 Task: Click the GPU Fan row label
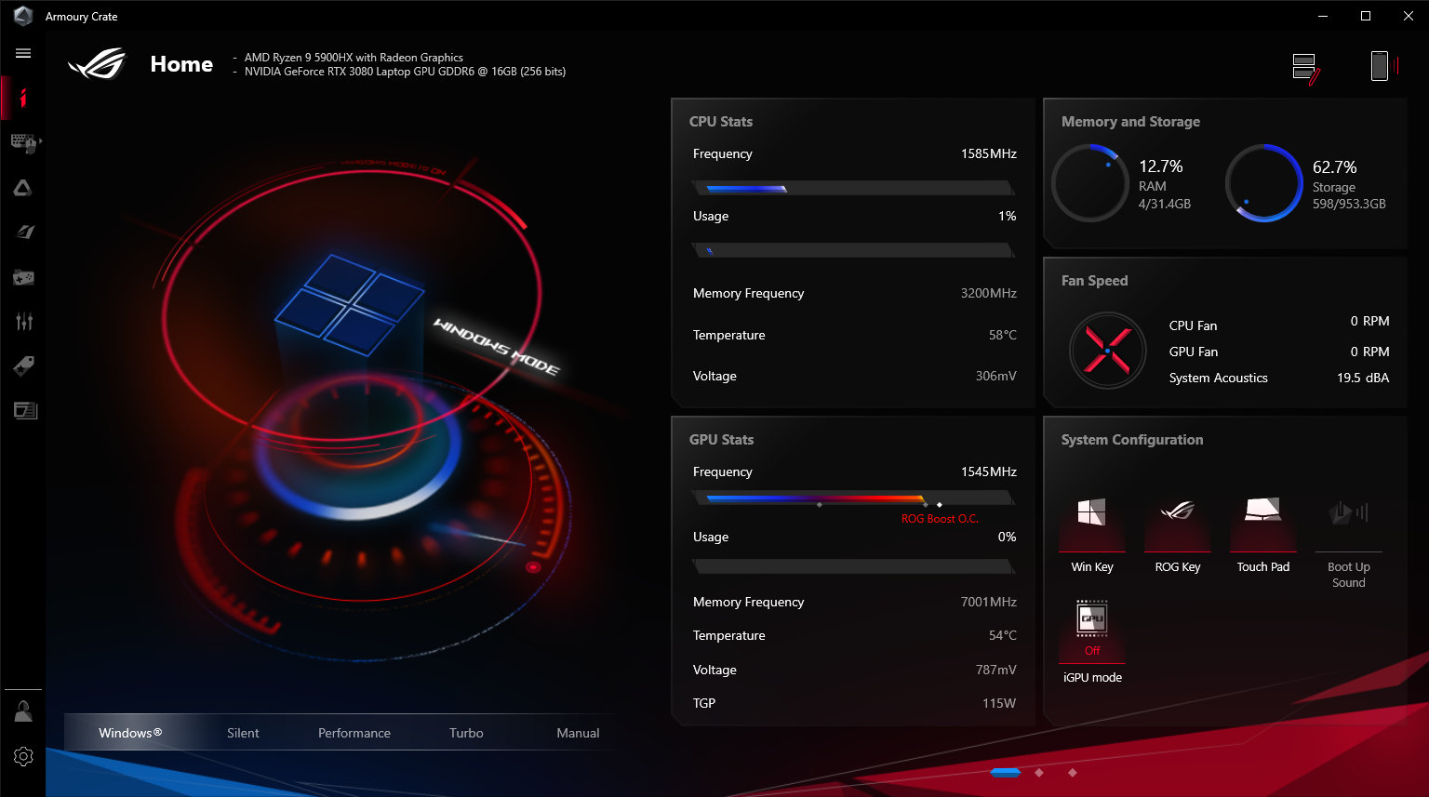(x=1194, y=352)
